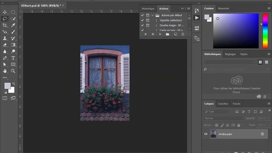The width and height of the screenshot is (272, 153).
Task: Open the Actions panel menu
Action: point(189,8)
